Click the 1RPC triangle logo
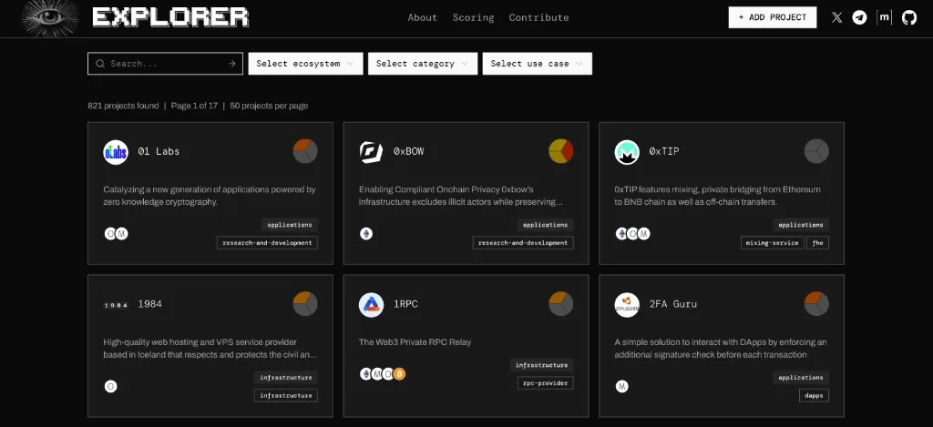Image resolution: width=933 pixels, height=427 pixels. click(372, 305)
